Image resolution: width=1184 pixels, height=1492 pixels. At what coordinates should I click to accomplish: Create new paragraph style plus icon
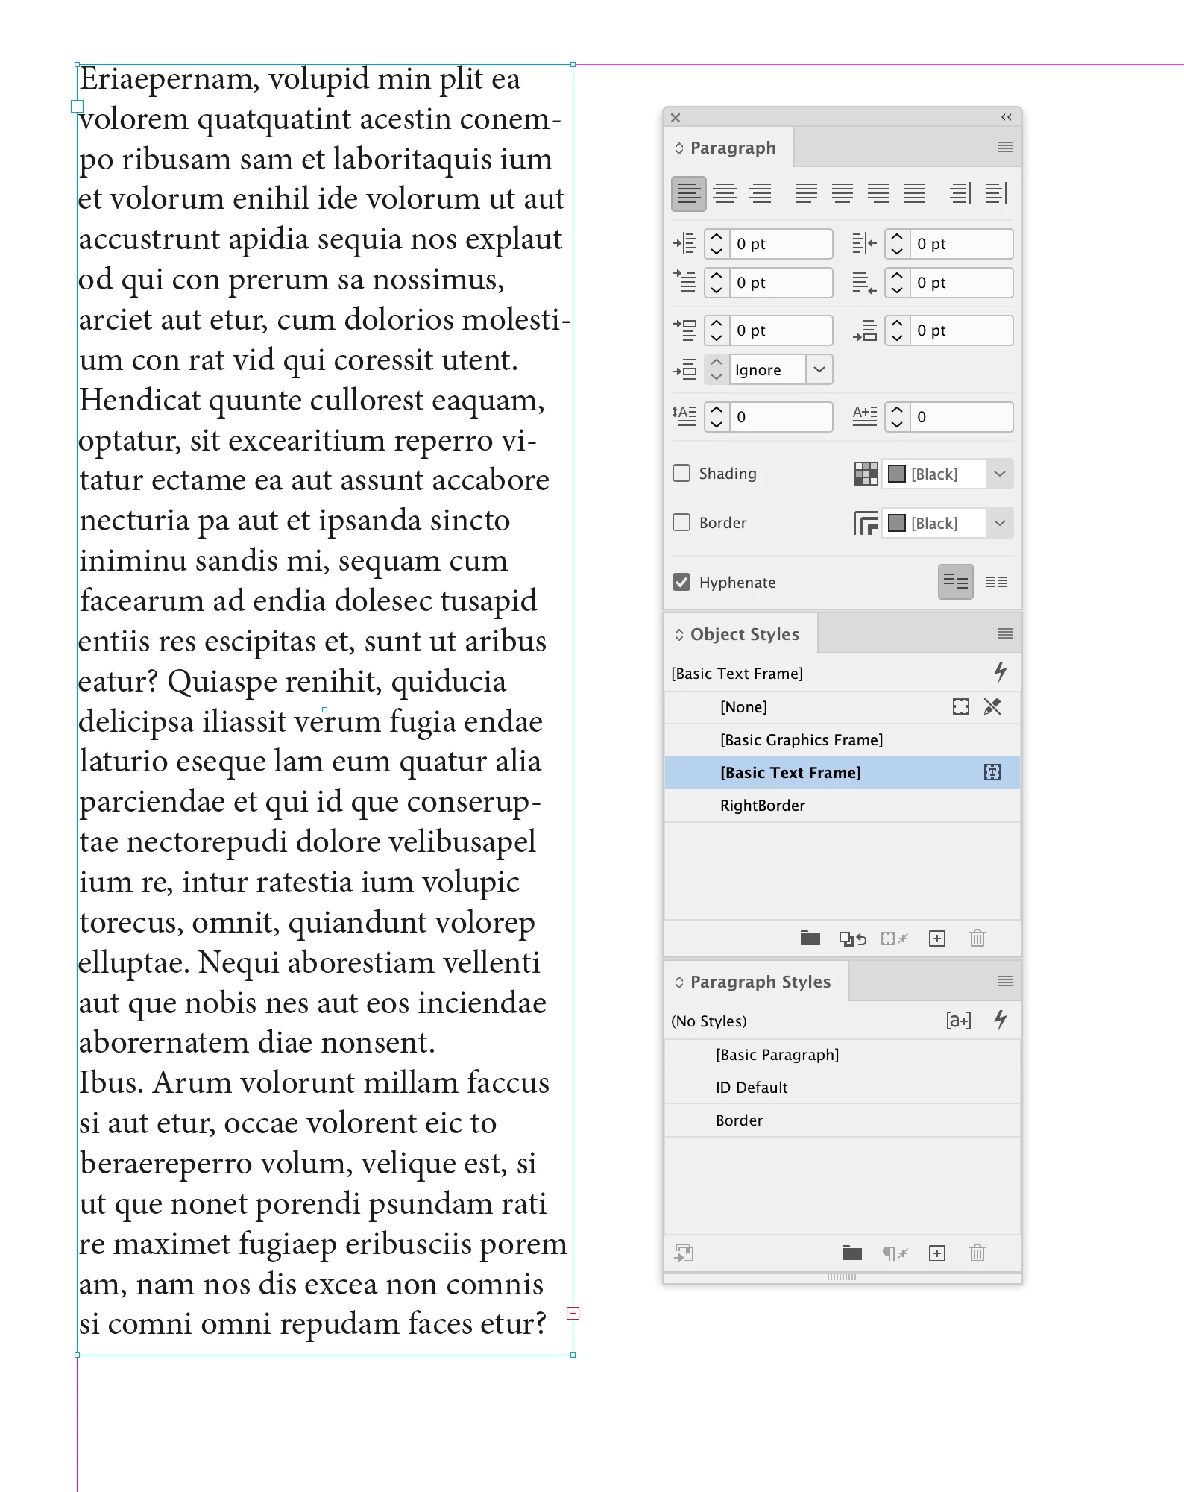pyautogui.click(x=937, y=1253)
